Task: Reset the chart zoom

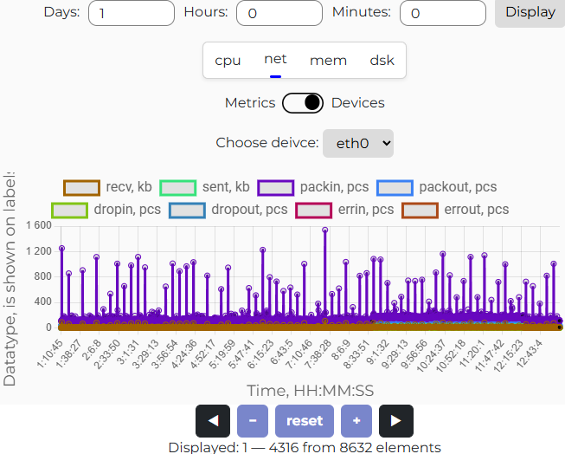Action: point(305,421)
